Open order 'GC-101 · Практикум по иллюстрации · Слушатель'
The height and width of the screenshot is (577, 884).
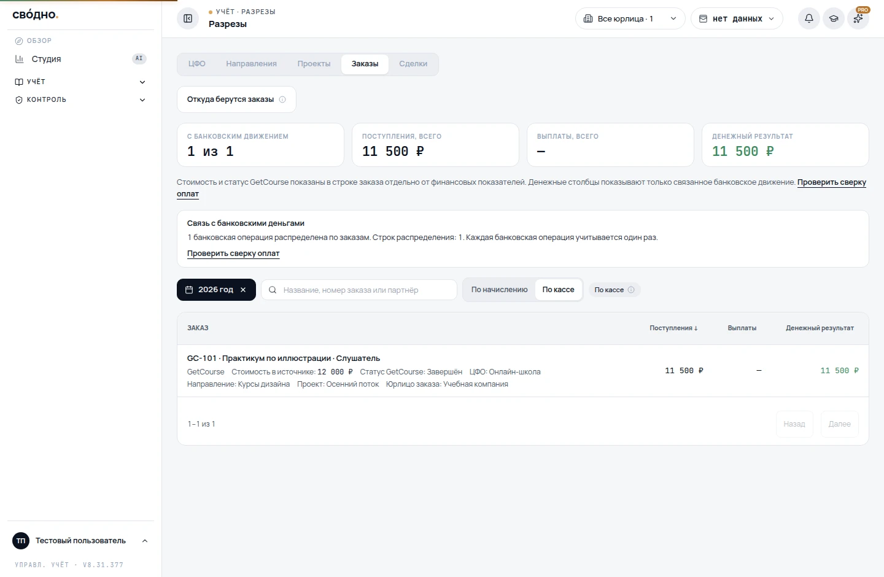tap(284, 358)
